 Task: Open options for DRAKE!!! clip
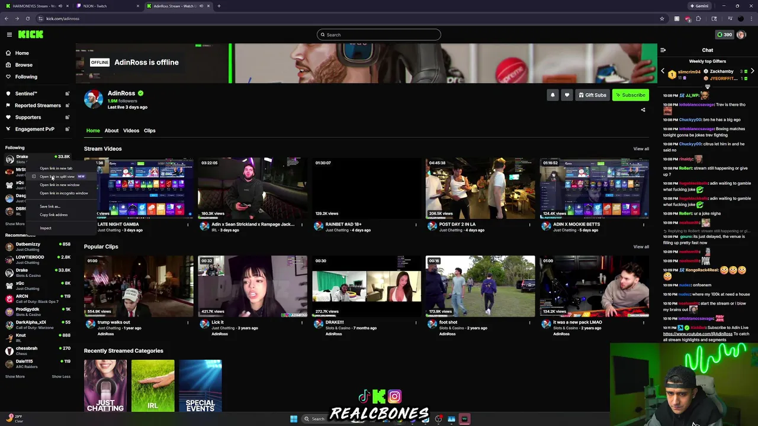click(x=416, y=322)
